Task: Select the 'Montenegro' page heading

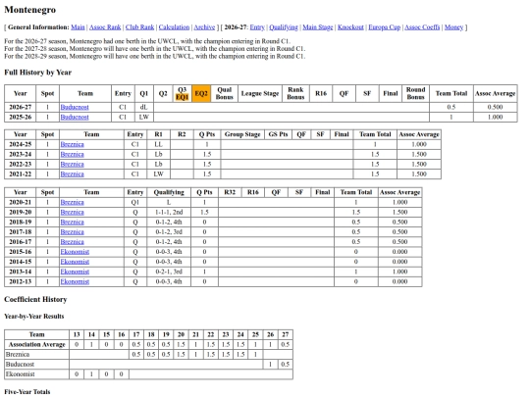Action: click(30, 10)
